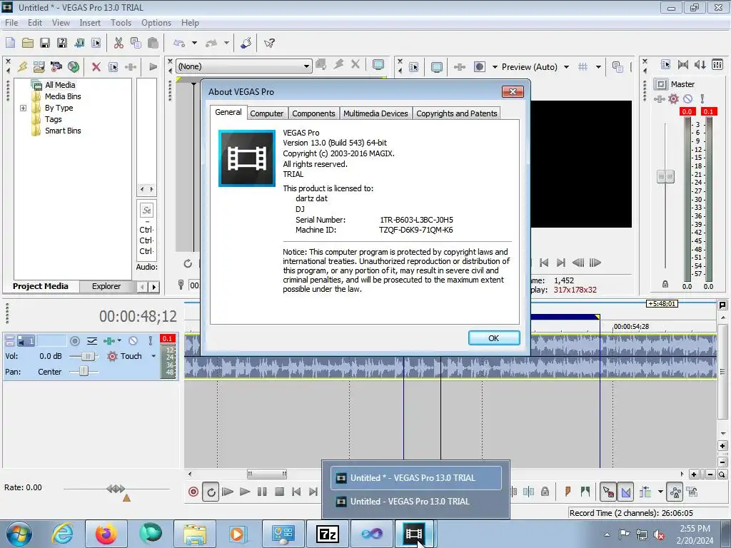Toggle Master bus mute icon
Screen dimensions: 731x548
[687, 98]
